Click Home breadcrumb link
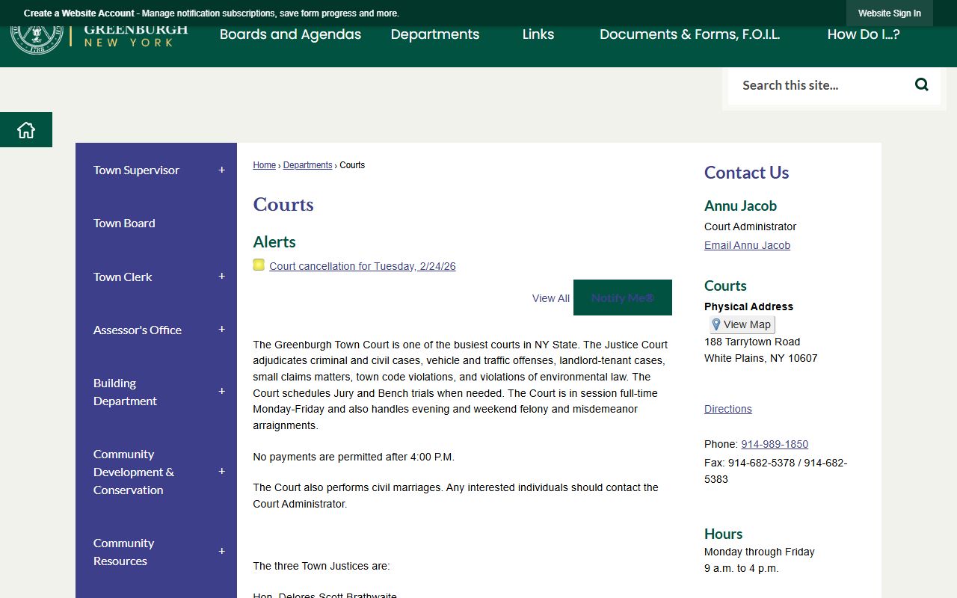This screenshot has height=598, width=957. [x=265, y=165]
